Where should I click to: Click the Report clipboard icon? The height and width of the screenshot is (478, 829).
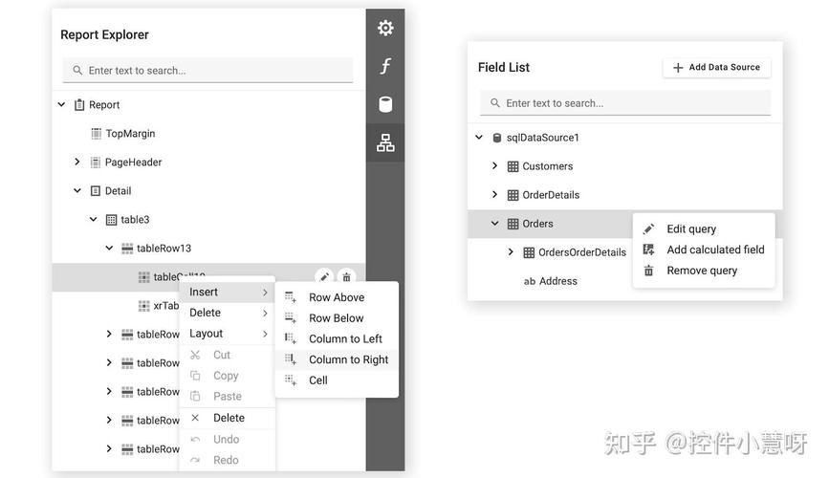tap(79, 105)
